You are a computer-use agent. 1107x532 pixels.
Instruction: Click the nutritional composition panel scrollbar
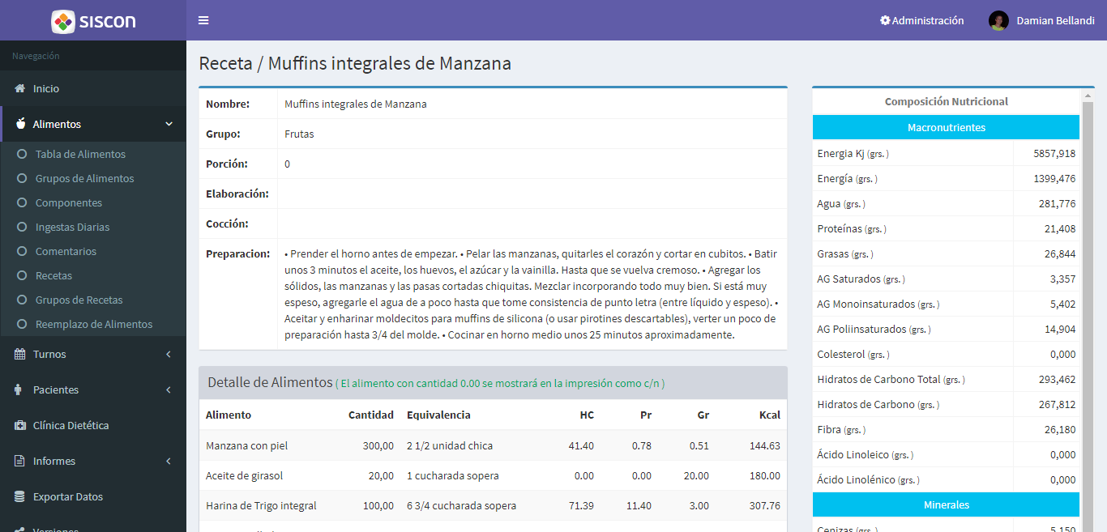[1088, 308]
